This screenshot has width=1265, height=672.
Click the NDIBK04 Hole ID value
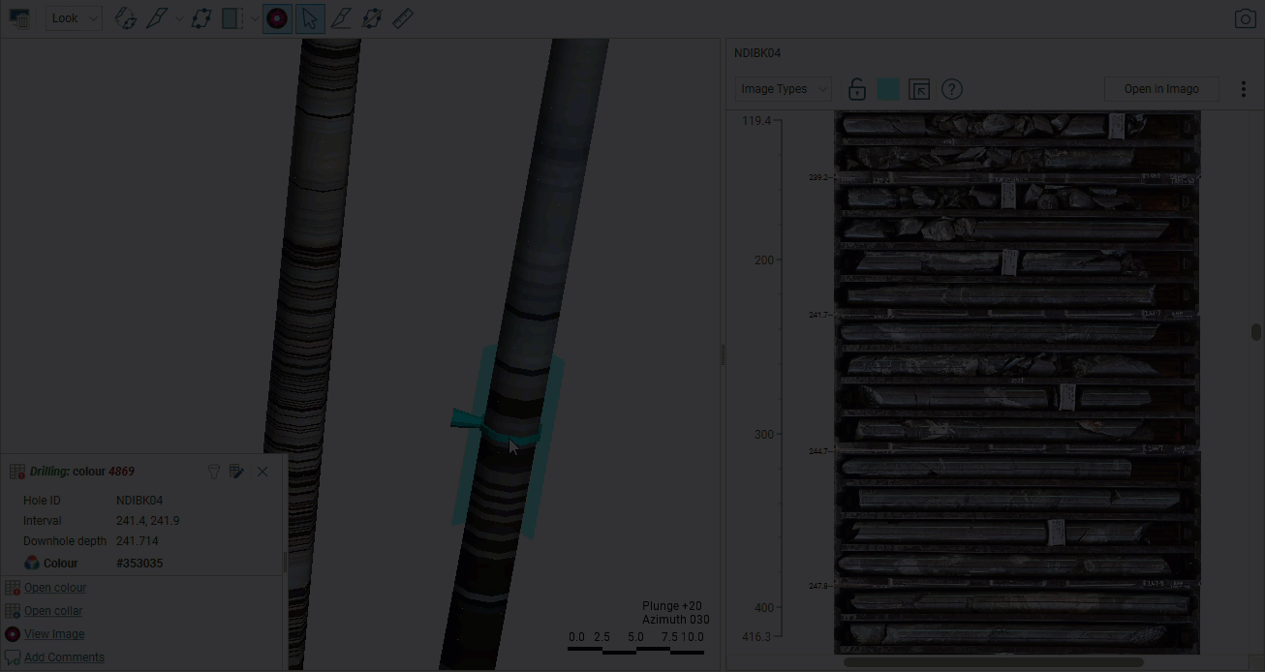tap(139, 501)
